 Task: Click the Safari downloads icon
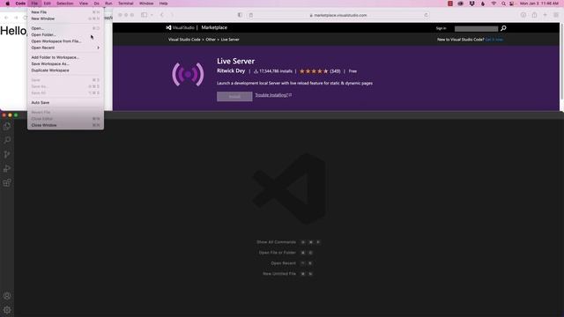(523, 15)
